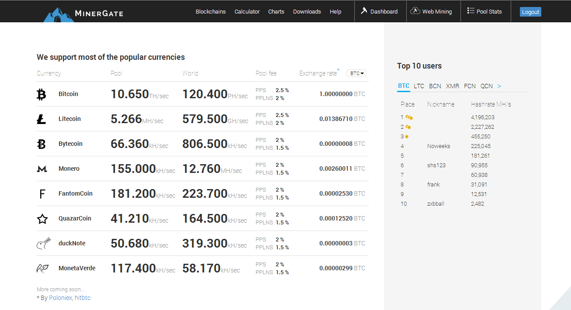Open the Blockchains menu
571x310 pixels.
click(x=211, y=11)
